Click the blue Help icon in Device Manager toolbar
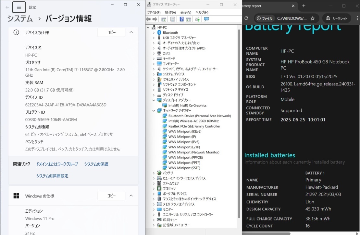This screenshot has height=235, width=360. coord(181,19)
